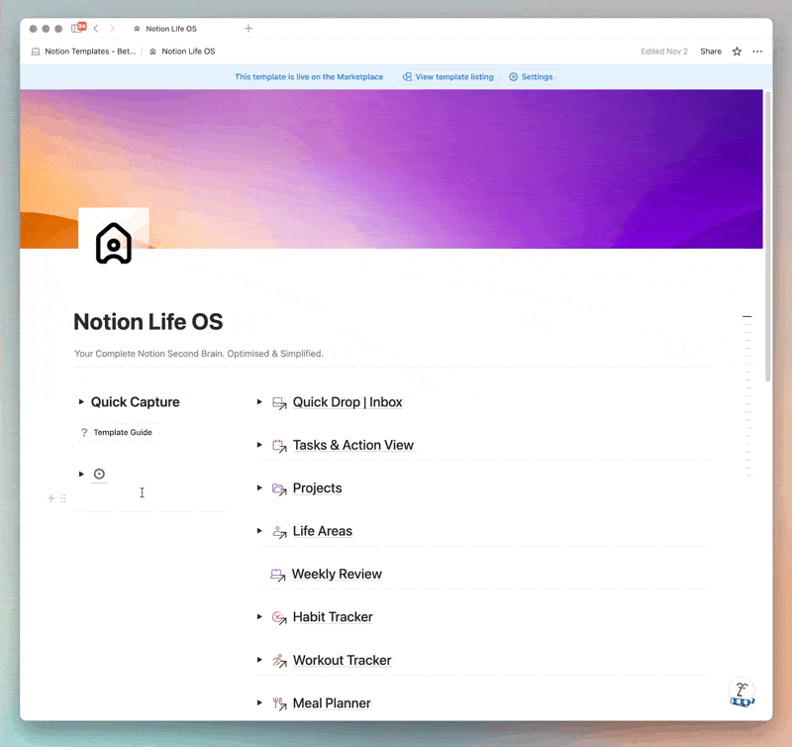Image resolution: width=792 pixels, height=747 pixels.
Task: Click the Projects folder icon
Action: (279, 488)
